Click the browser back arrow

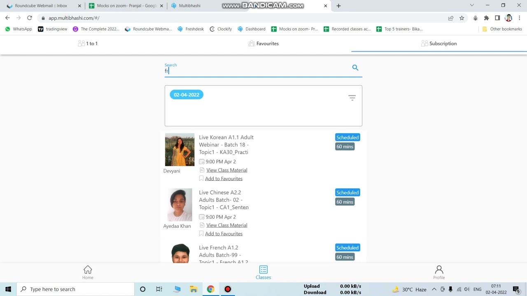click(x=7, y=18)
